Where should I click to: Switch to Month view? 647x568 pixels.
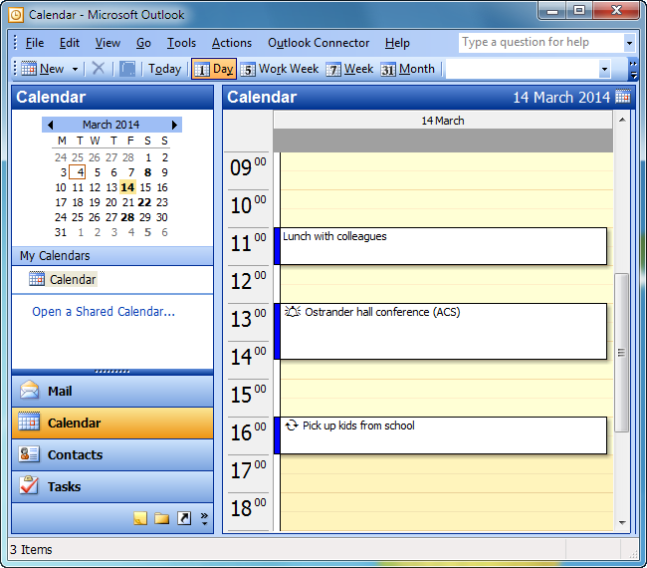408,69
